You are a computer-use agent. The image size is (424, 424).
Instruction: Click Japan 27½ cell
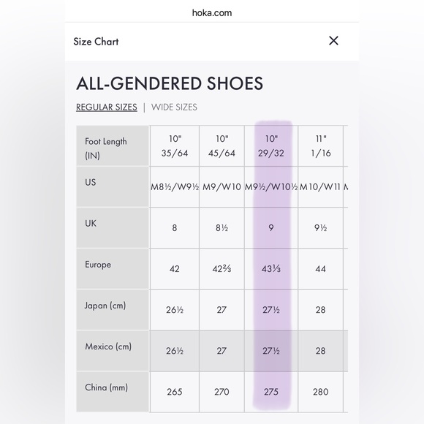[x=271, y=310]
